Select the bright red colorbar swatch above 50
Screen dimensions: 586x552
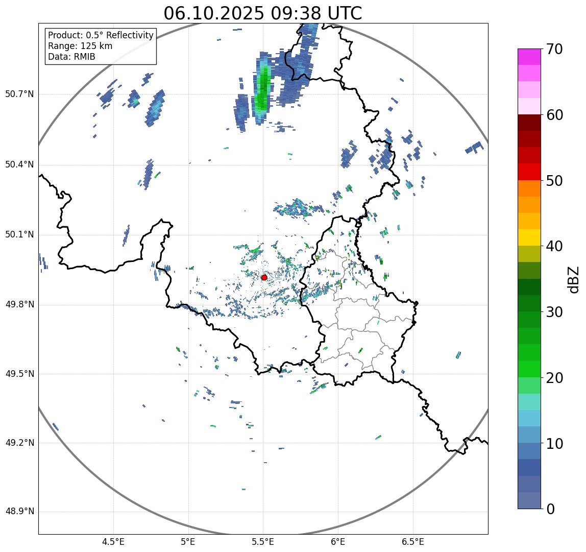(529, 172)
